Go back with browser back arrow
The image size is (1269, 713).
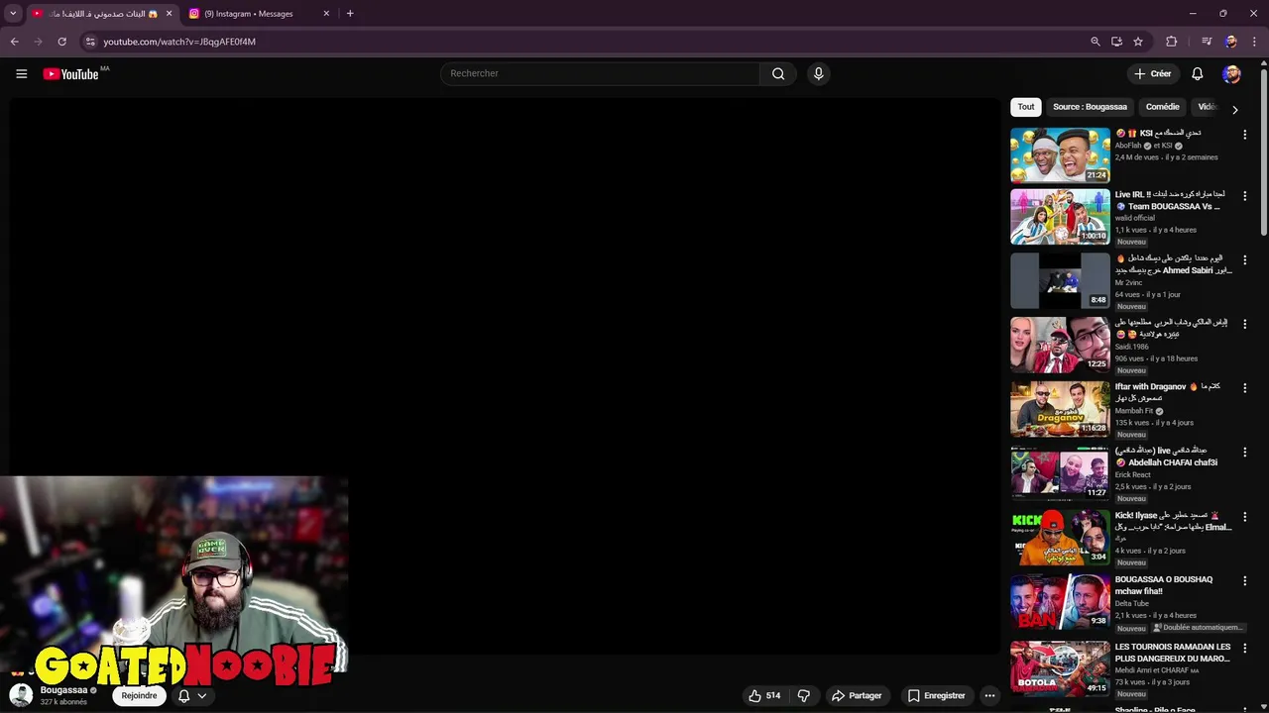(x=14, y=42)
